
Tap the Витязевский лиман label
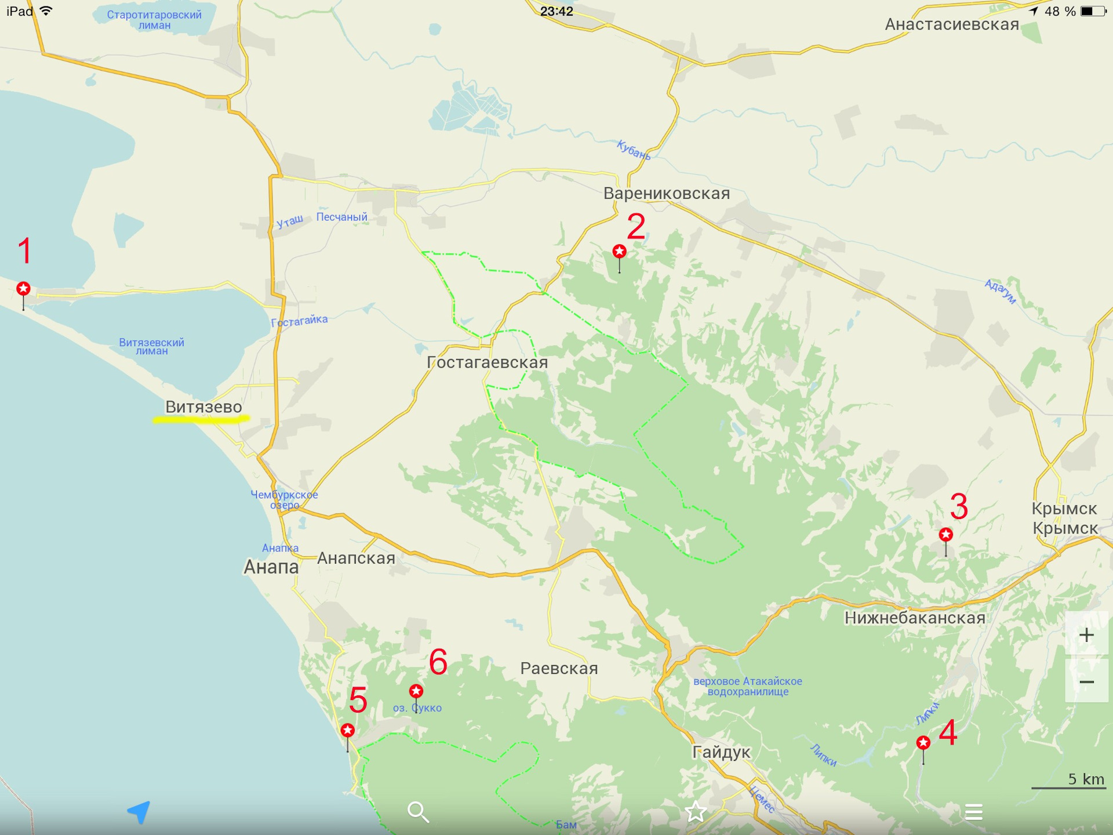pos(151,346)
